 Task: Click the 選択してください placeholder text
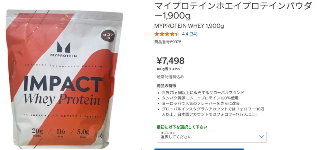tap(176, 137)
